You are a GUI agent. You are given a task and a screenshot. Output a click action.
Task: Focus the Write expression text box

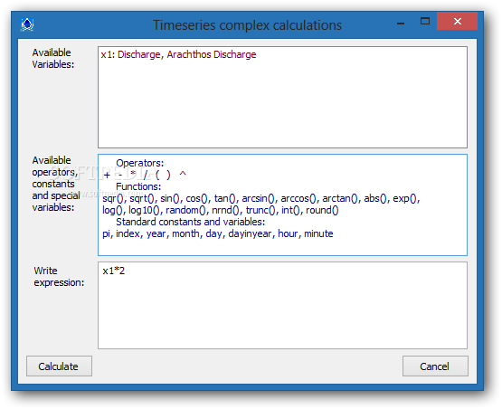[x=282, y=305]
